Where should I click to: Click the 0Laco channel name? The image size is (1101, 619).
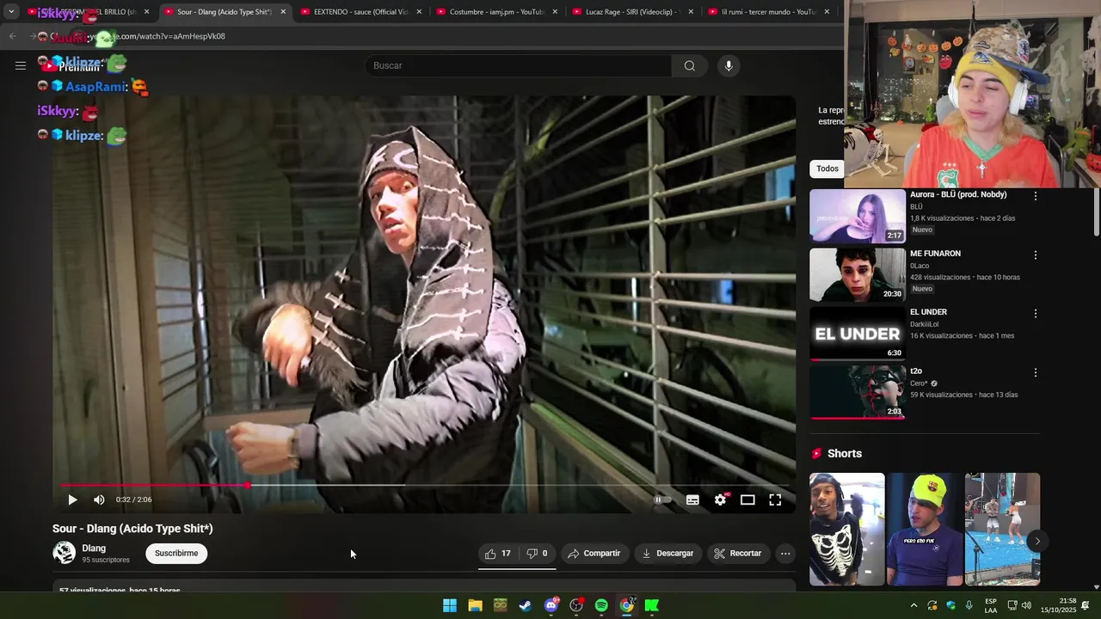920,266
